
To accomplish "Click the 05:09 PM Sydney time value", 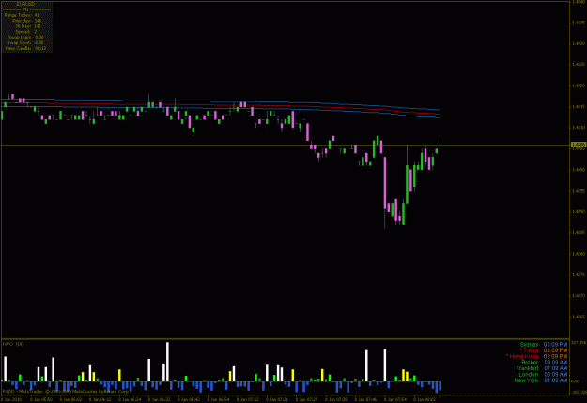I will 555,344.
